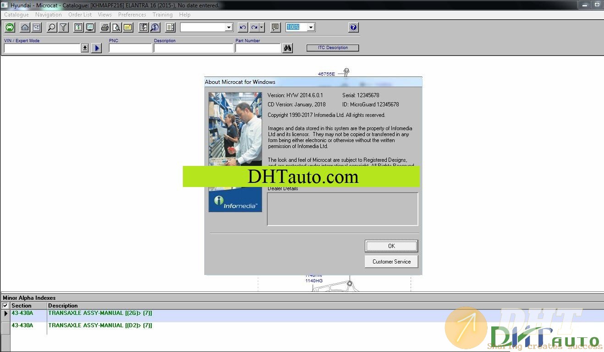Screen dimensions: 604x352
Task: Open the Preferences menu
Action: 132,15
